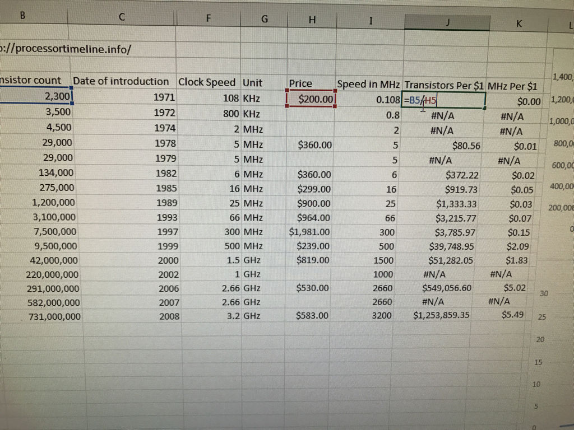Select the 3200 Speed in MHz cell
This screenshot has width=574, height=430.
pos(382,315)
